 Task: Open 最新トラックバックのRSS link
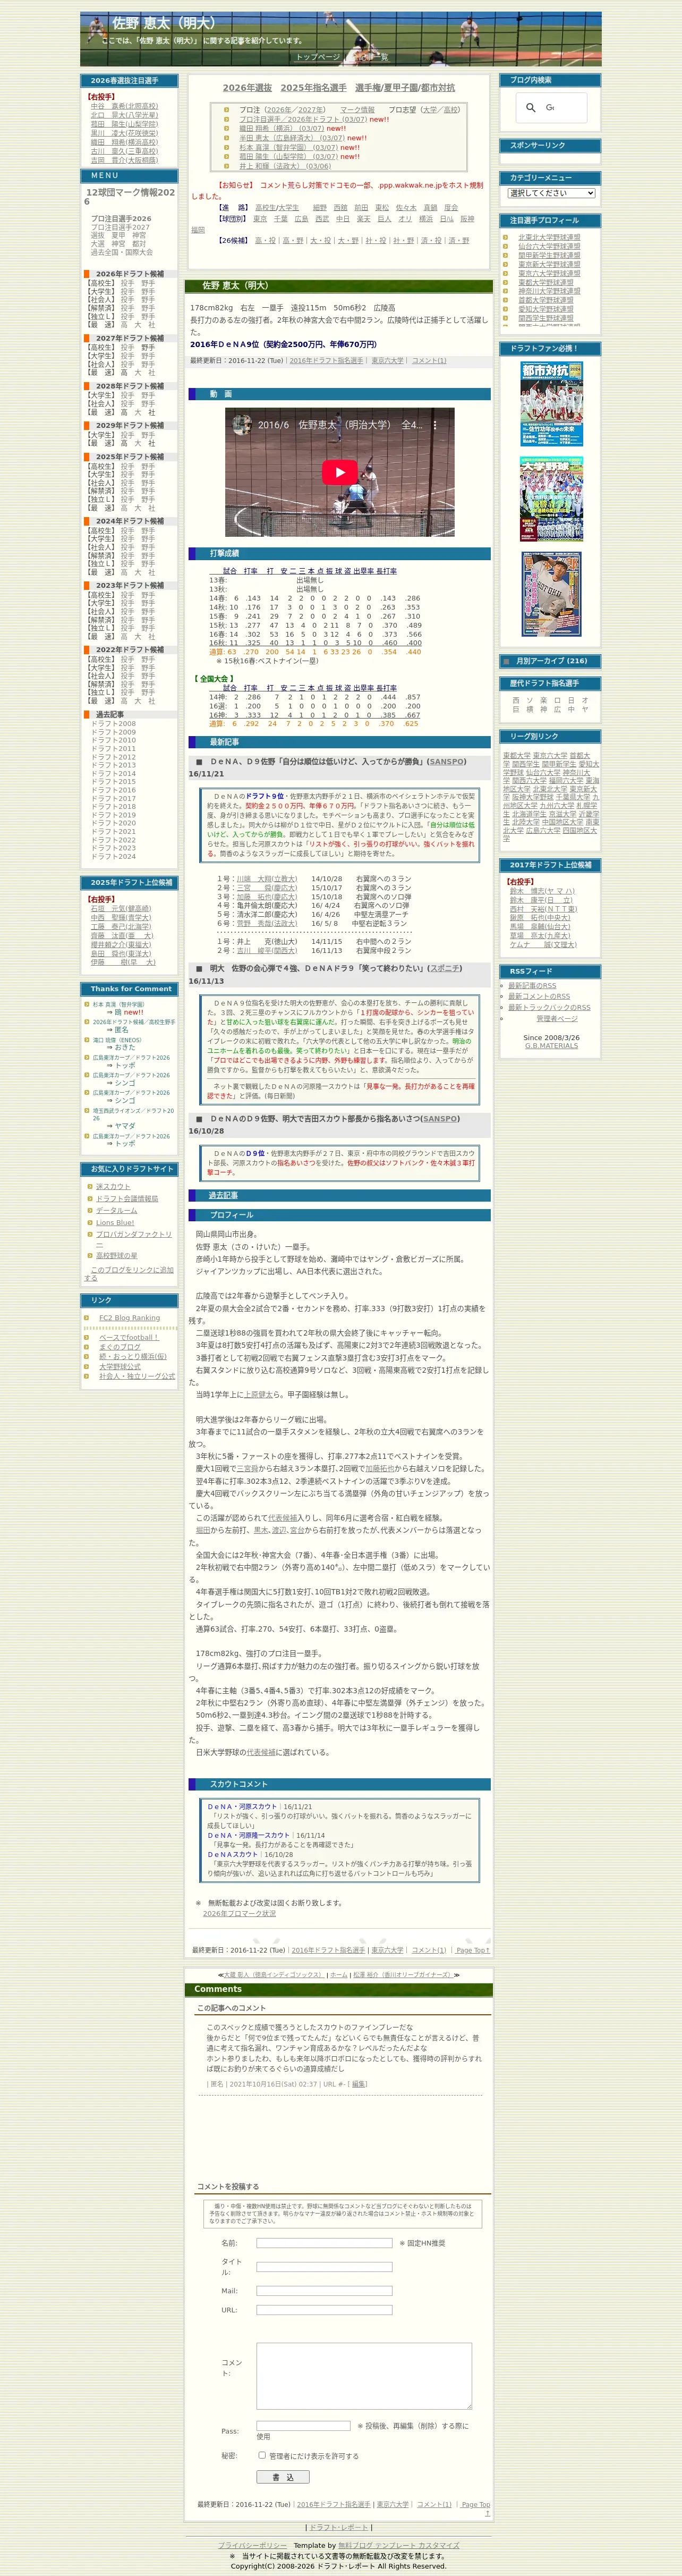click(x=549, y=1007)
